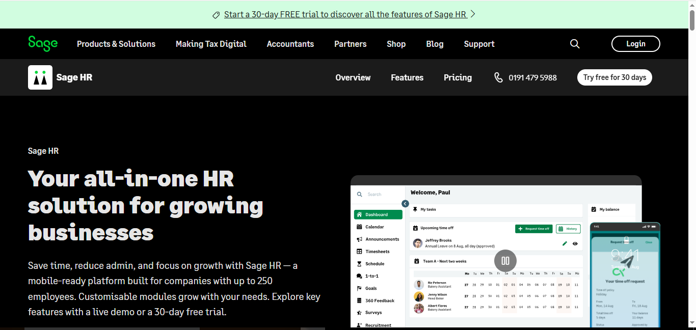
Task: Open the Support page link
Action: pos(479,44)
